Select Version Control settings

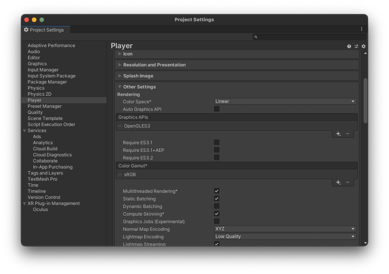click(x=44, y=197)
